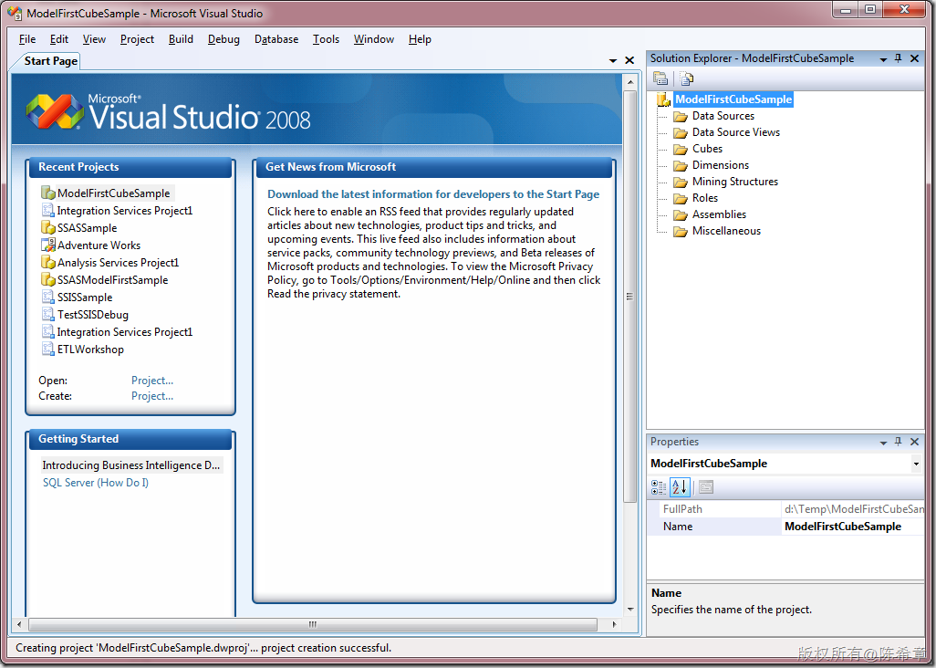Click the Dimensions folder icon
The width and height of the screenshot is (936, 668).
[680, 165]
